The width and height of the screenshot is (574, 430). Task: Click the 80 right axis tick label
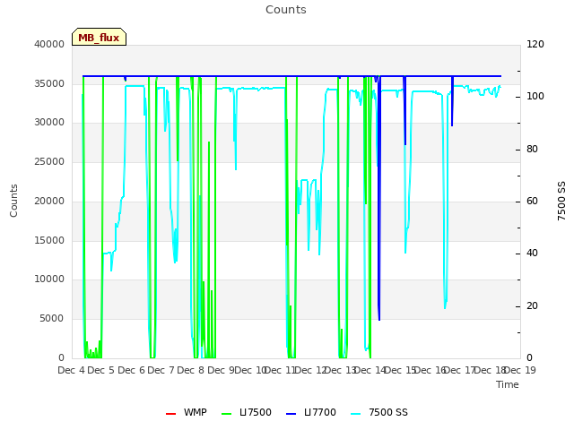(532, 150)
